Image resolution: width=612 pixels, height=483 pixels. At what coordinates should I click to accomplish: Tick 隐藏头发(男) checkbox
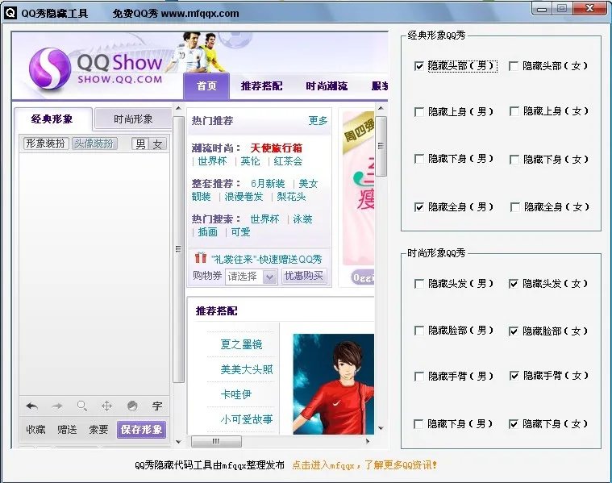418,284
